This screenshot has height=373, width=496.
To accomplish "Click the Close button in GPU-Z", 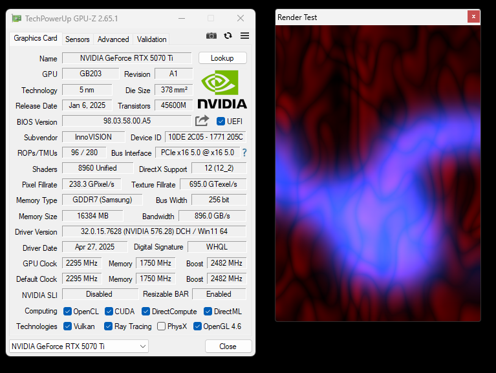I will 228,346.
